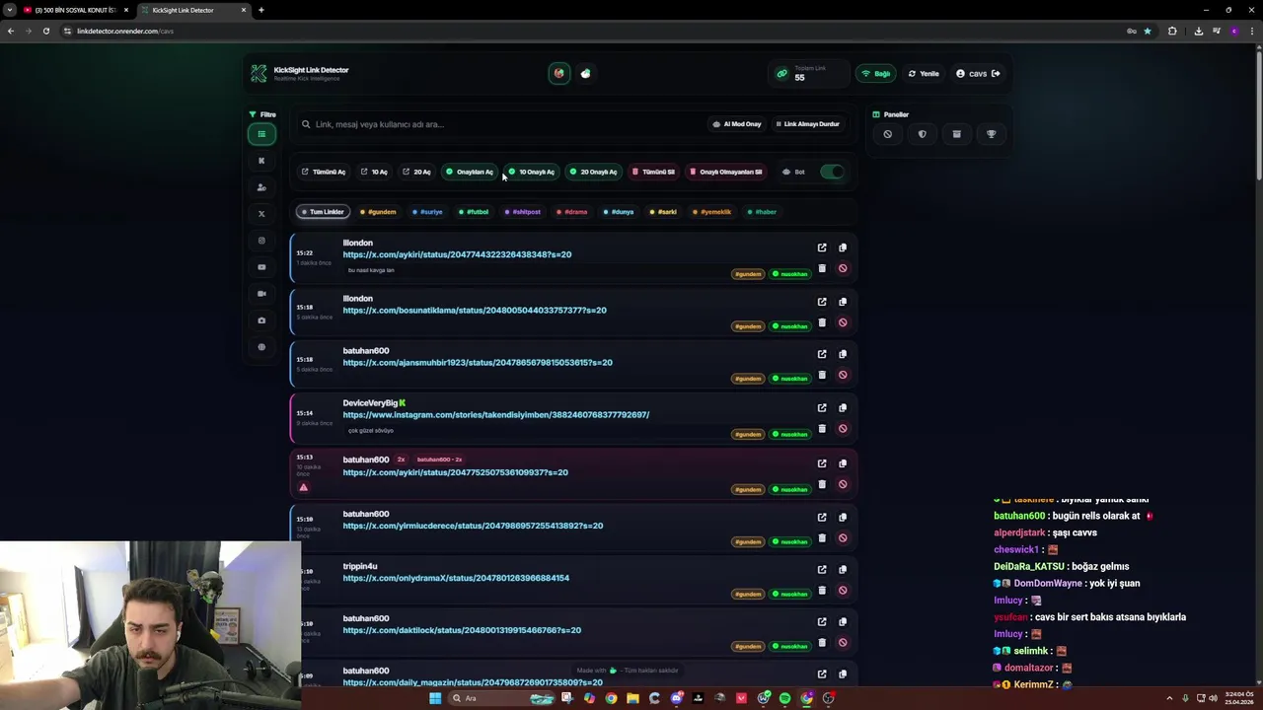Filter by #sarki tag
The height and width of the screenshot is (710, 1263).
pyautogui.click(x=664, y=212)
